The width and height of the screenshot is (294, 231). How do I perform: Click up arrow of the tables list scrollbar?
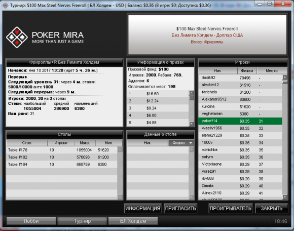(120, 149)
